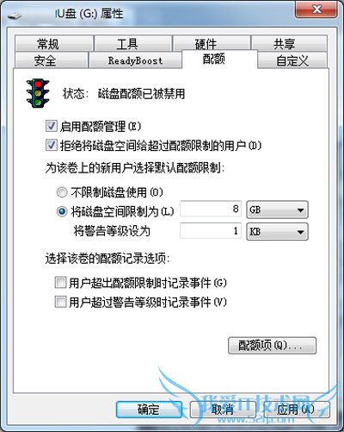The width and height of the screenshot is (344, 432).
Task: Click the 取消 button
Action: coord(223,410)
